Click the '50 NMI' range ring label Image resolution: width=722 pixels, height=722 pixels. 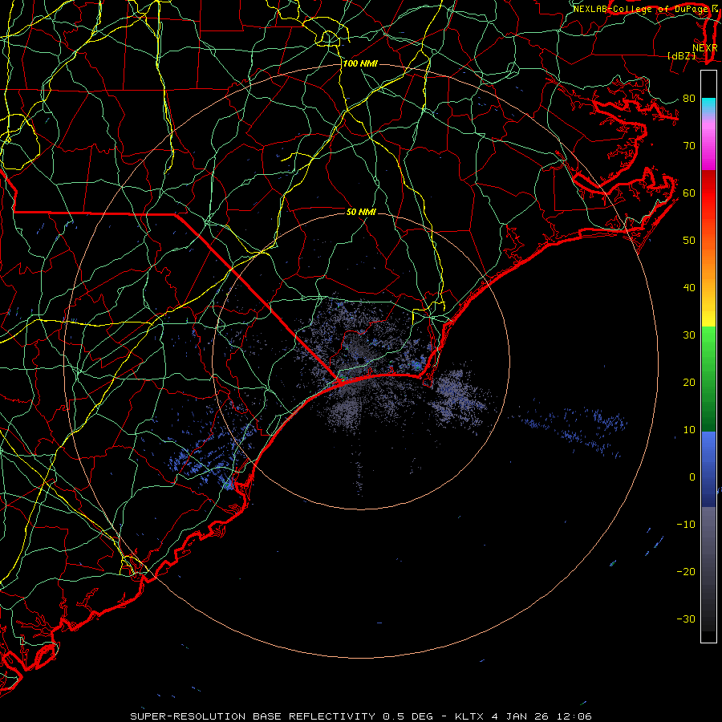tap(361, 212)
